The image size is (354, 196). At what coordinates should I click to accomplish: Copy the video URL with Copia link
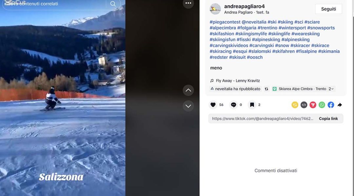point(328,119)
